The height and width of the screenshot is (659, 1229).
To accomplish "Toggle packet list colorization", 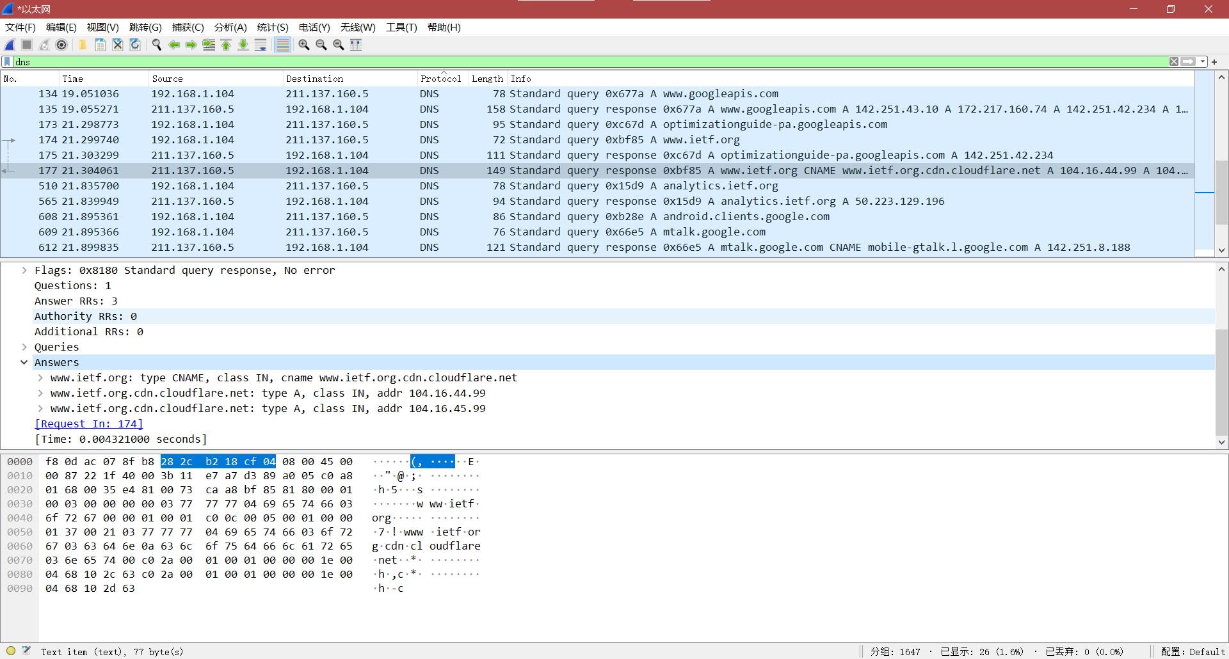I will pos(282,45).
